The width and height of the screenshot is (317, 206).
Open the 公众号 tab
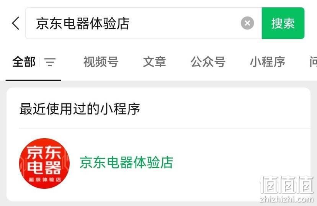[x=208, y=62]
